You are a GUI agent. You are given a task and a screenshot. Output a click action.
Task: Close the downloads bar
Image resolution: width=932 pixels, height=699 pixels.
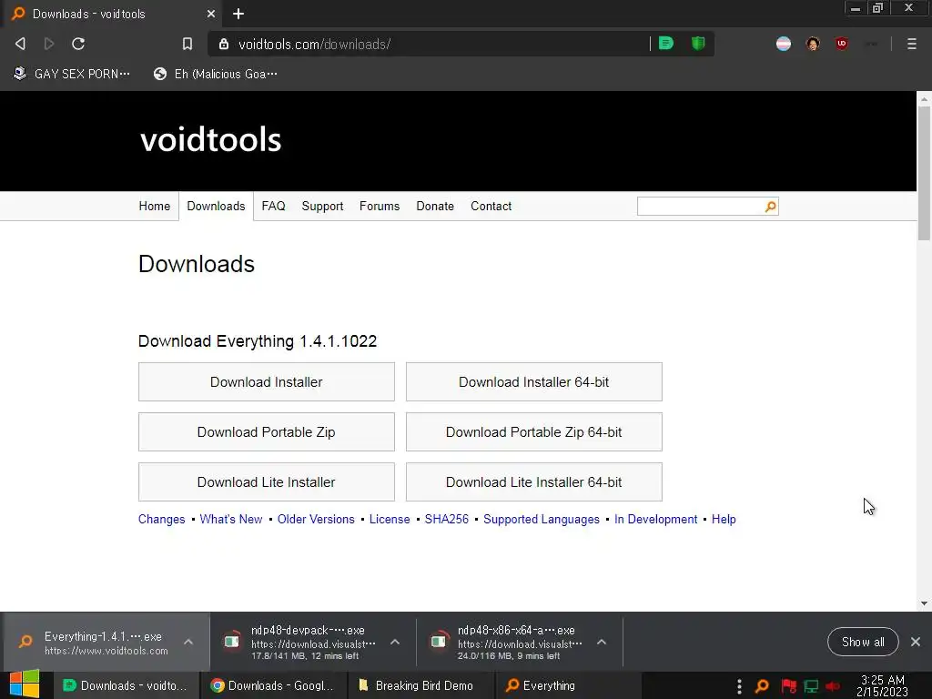click(916, 642)
